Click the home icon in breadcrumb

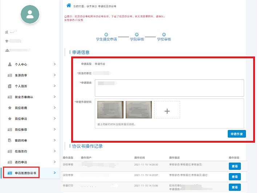[69, 5]
